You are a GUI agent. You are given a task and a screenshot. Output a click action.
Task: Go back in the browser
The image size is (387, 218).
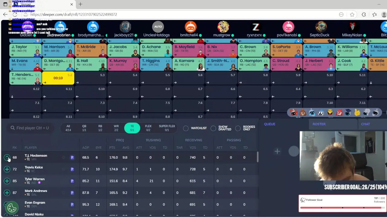point(5,15)
